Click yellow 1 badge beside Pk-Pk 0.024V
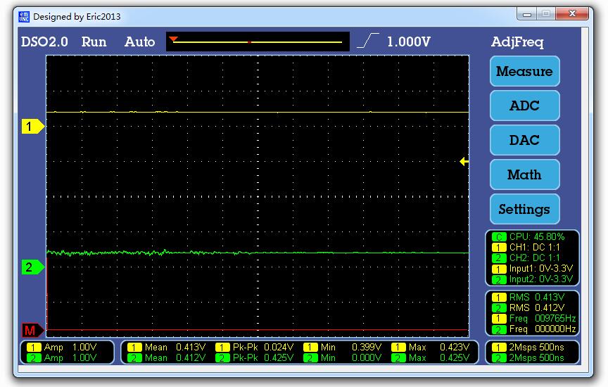This screenshot has width=608, height=387. (222, 348)
